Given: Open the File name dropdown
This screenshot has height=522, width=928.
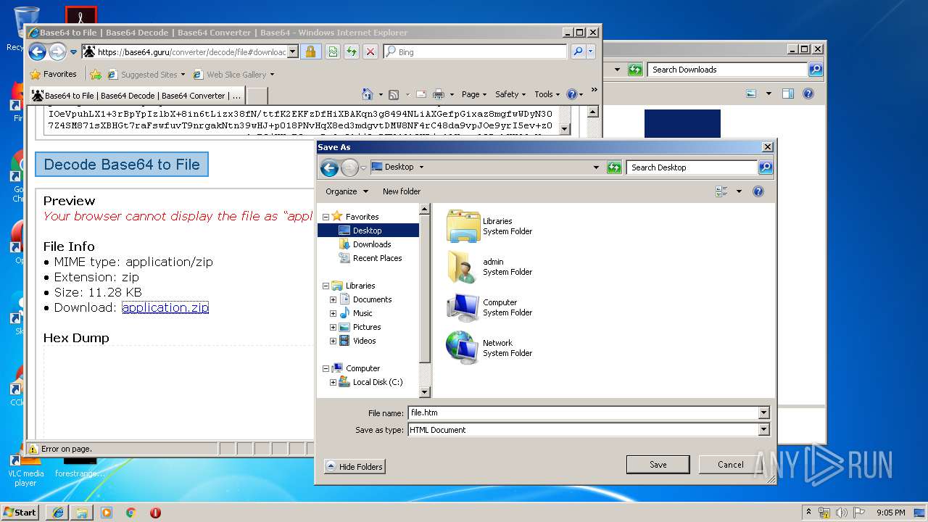Looking at the screenshot, I should coord(763,413).
